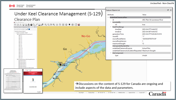176x100 pixels.
Task: Click the route arrows icon in main toolbar
Action: tap(34, 25)
